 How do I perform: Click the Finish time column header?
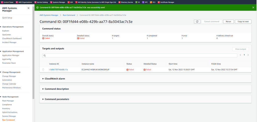(216, 64)
